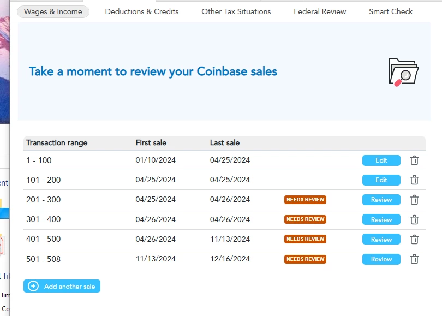Open the Wages & Income tab
442x316 pixels.
pos(53,11)
